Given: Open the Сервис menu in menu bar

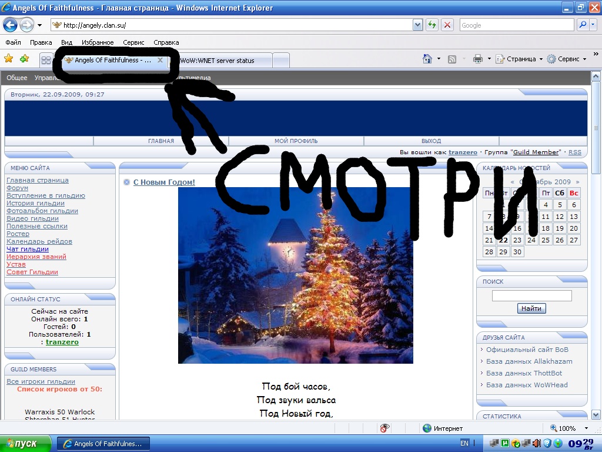Looking at the screenshot, I should [x=133, y=42].
